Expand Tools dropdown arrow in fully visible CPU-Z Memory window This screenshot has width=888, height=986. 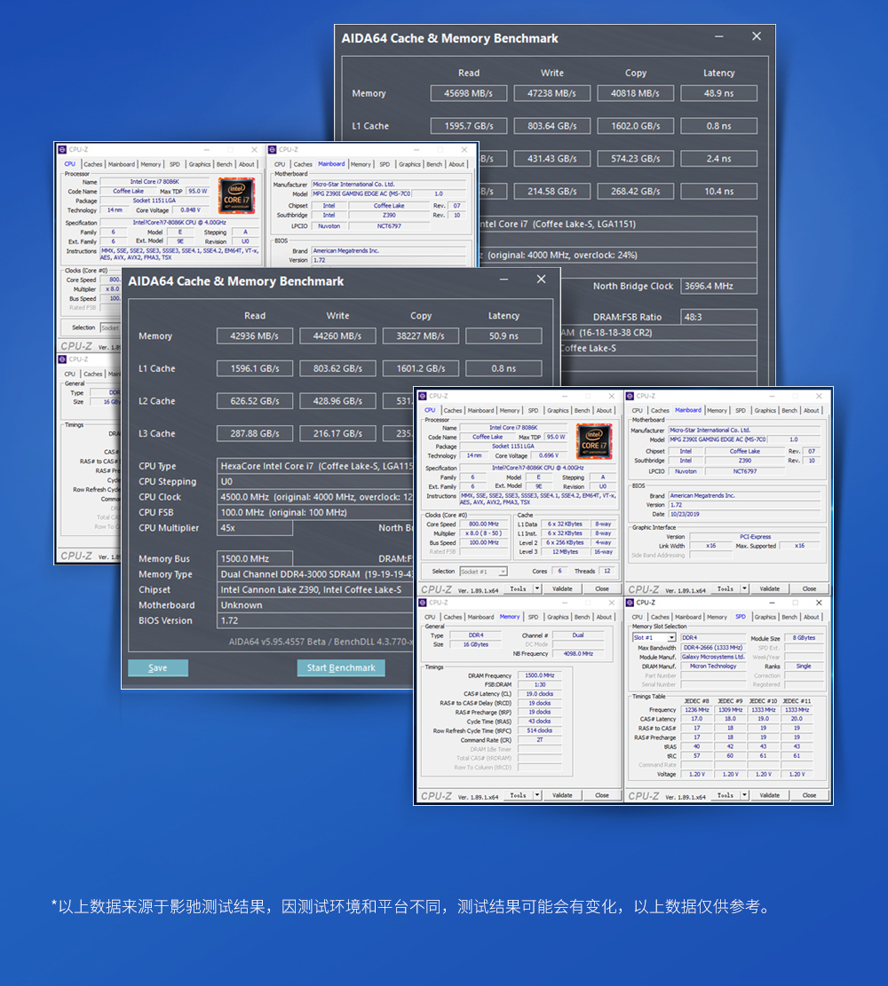[537, 795]
